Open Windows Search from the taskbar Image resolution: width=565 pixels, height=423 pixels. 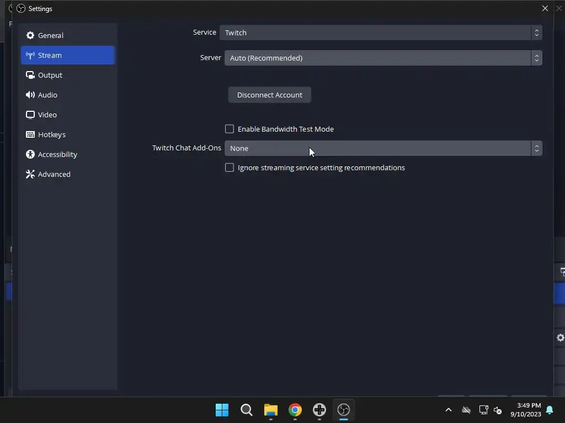pos(247,410)
